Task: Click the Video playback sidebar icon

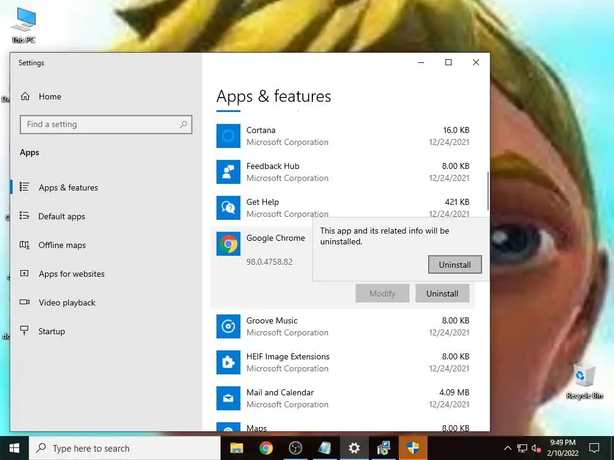Action: click(x=24, y=302)
